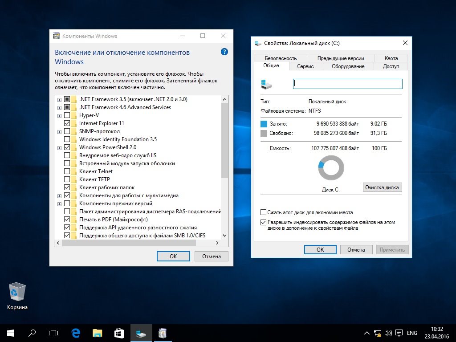The width and height of the screenshot is (456, 342).
Task: Focus the disk label text field
Action: pos(347,84)
